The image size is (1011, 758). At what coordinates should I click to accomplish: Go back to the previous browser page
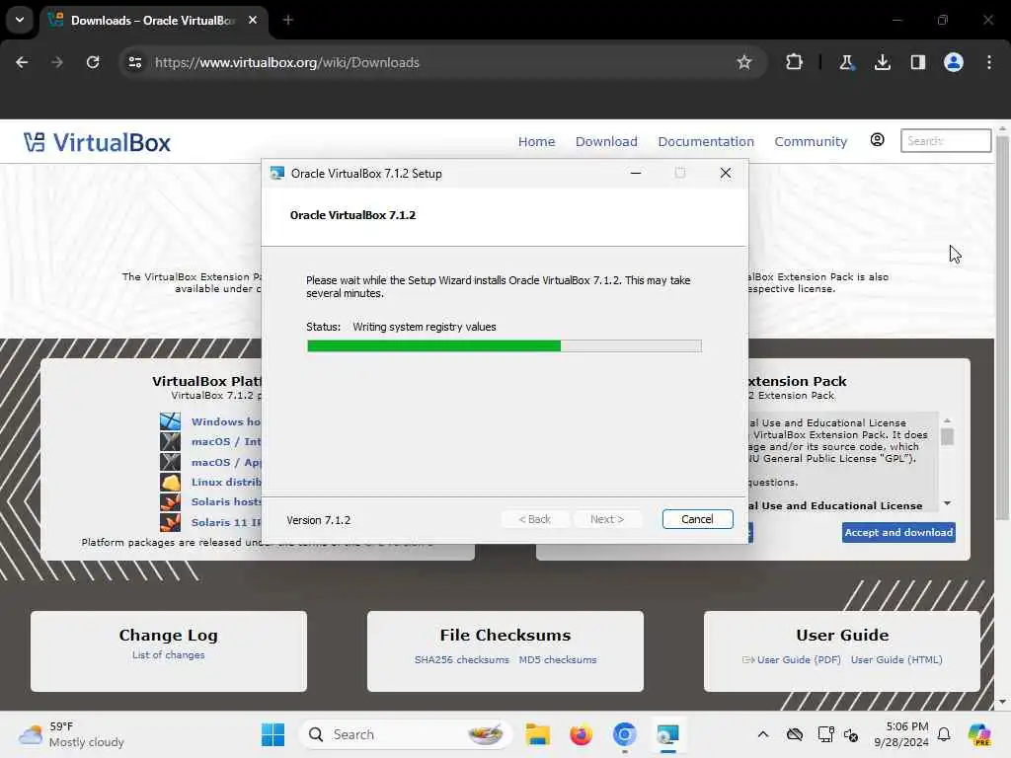[22, 62]
